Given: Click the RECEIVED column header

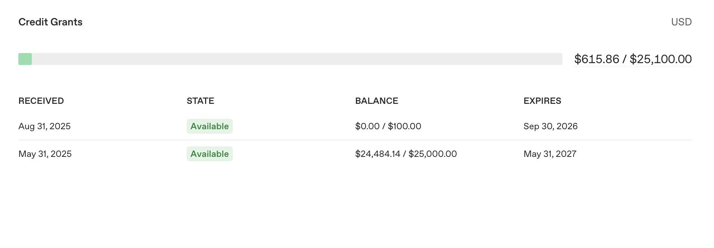Looking at the screenshot, I should (x=41, y=101).
